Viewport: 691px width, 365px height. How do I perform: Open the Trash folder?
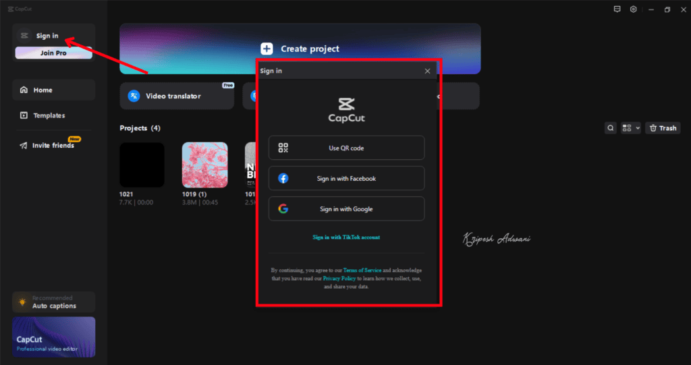click(x=663, y=128)
